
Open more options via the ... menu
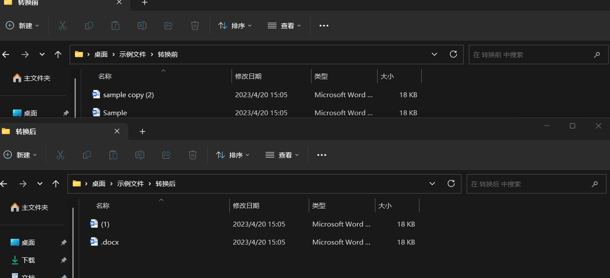pyautogui.click(x=321, y=154)
